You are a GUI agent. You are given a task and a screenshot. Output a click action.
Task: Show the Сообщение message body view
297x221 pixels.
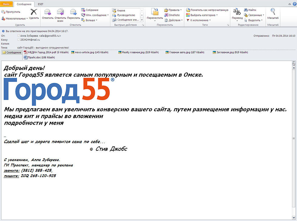[x=12, y=52]
